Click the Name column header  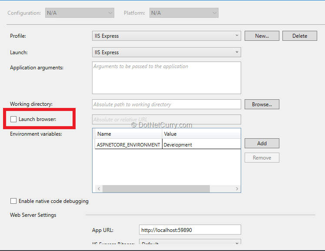pos(128,134)
